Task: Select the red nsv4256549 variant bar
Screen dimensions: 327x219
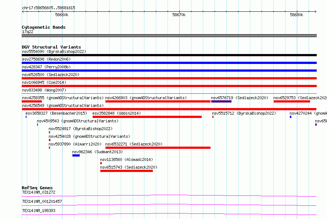Action: 169,109
